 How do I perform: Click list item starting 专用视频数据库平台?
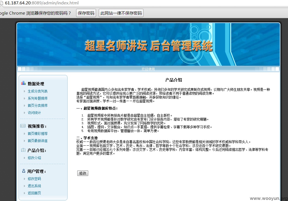click(x=123, y=131)
